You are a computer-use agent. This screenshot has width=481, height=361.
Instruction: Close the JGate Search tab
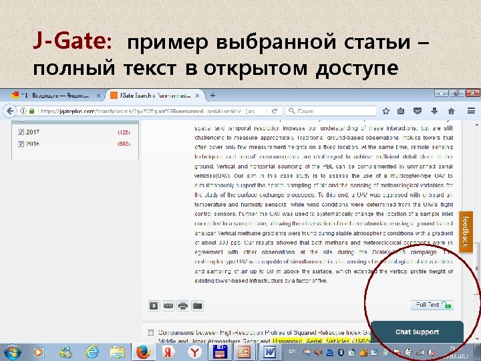[197, 96]
